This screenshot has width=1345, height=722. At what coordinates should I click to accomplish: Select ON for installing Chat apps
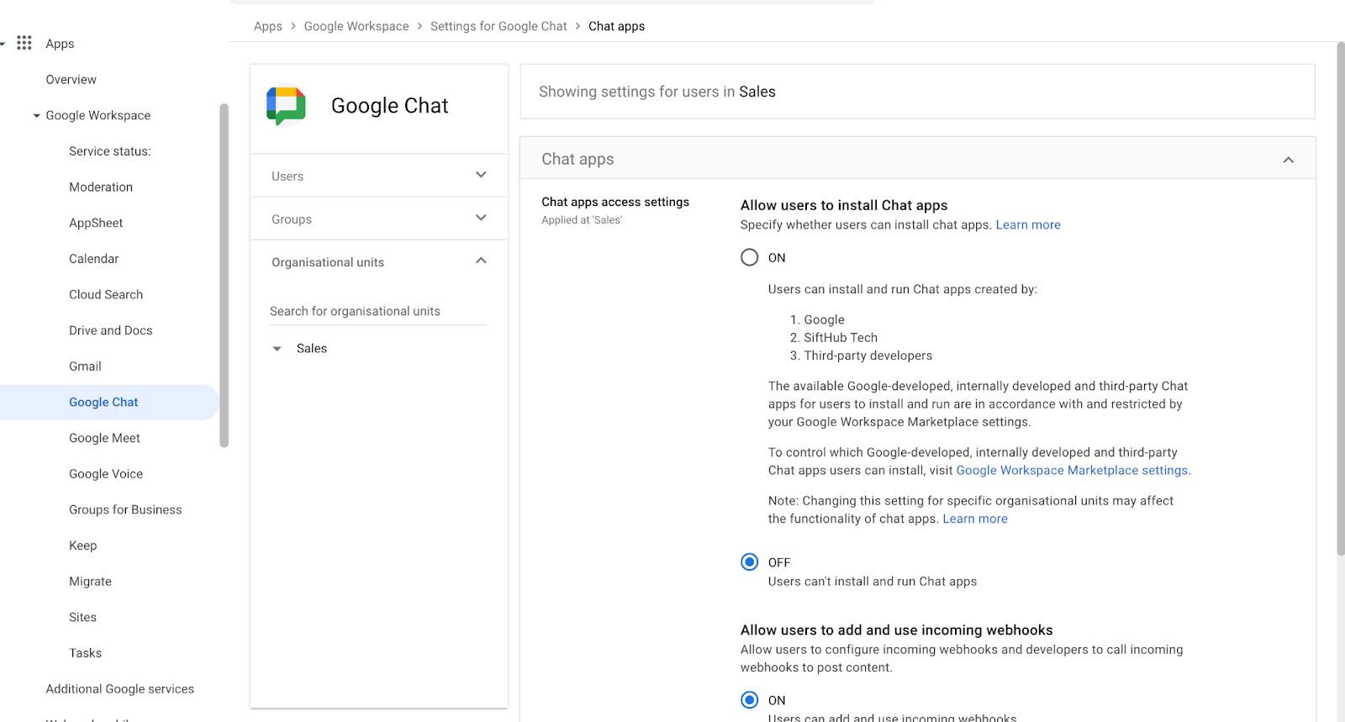pos(749,257)
